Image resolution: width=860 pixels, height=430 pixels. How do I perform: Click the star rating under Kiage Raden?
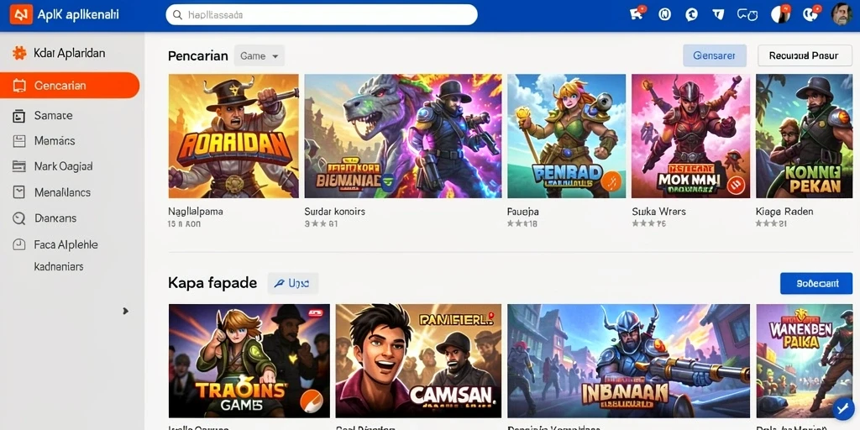771,223
